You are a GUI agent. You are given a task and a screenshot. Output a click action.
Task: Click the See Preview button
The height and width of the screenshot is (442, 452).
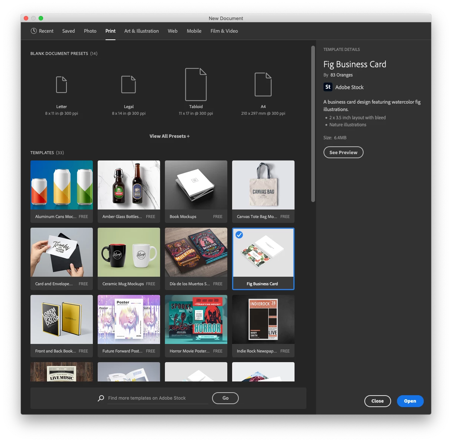[343, 152]
